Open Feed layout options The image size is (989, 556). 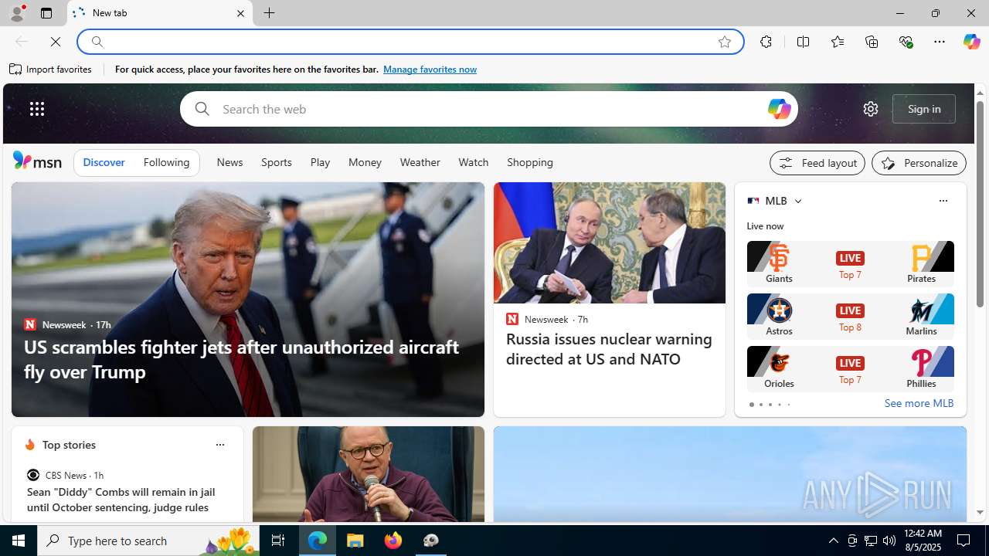click(x=817, y=163)
